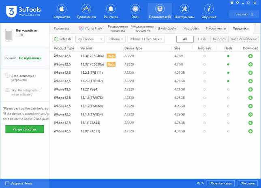Viewport: 261px width, 188px height.
Task: Download firmware 13.3(17C5046a)
Action: tap(250, 56)
